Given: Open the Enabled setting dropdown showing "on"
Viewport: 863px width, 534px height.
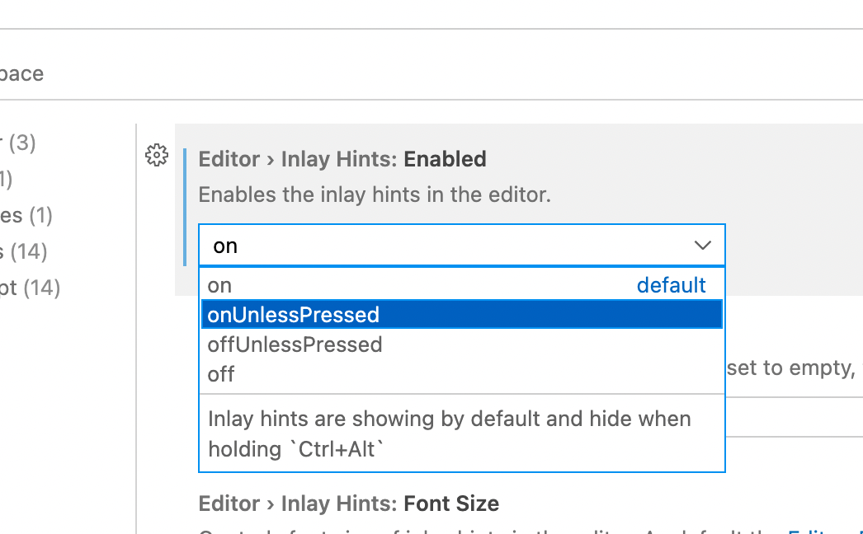Looking at the screenshot, I should coord(461,245).
